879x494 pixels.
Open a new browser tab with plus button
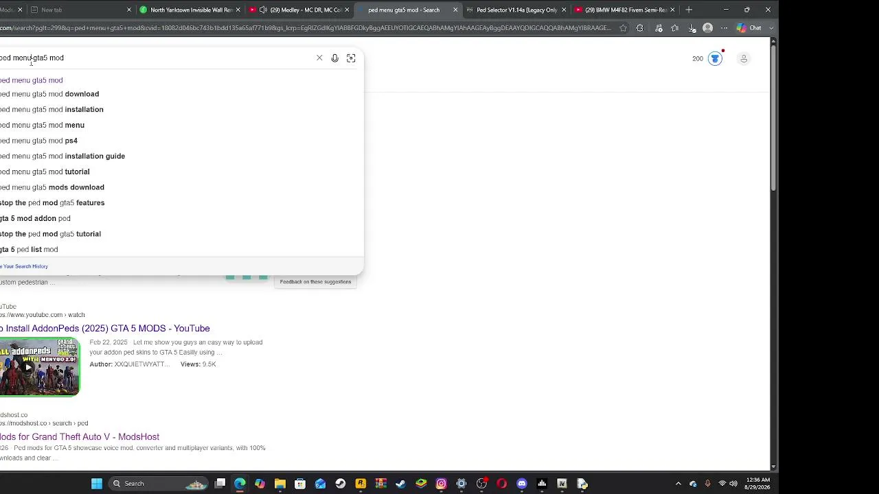pyautogui.click(x=689, y=10)
